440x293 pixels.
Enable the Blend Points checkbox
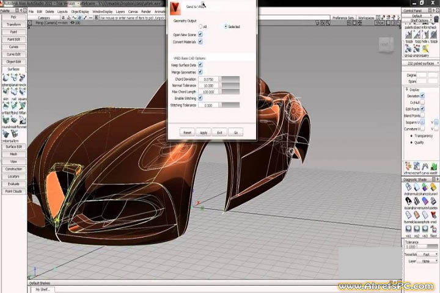pyautogui.click(x=422, y=115)
